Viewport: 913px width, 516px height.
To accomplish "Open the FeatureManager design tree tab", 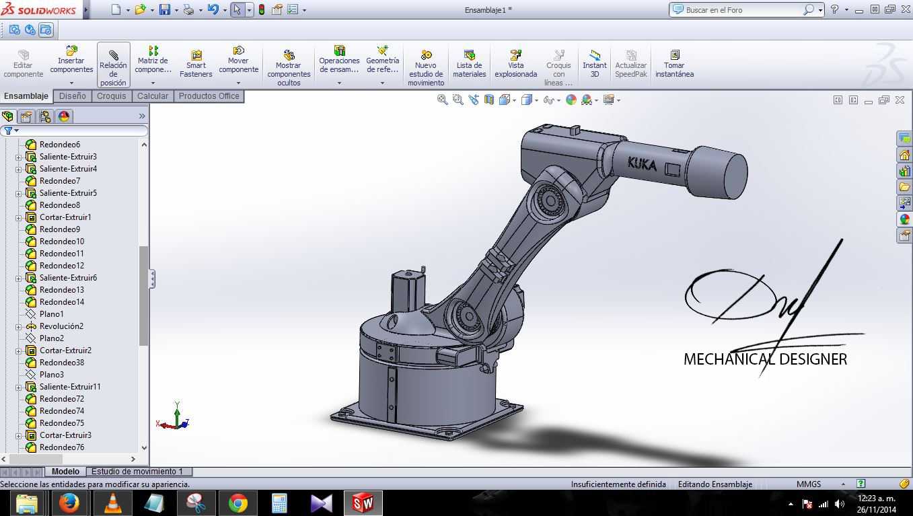I will coord(8,116).
